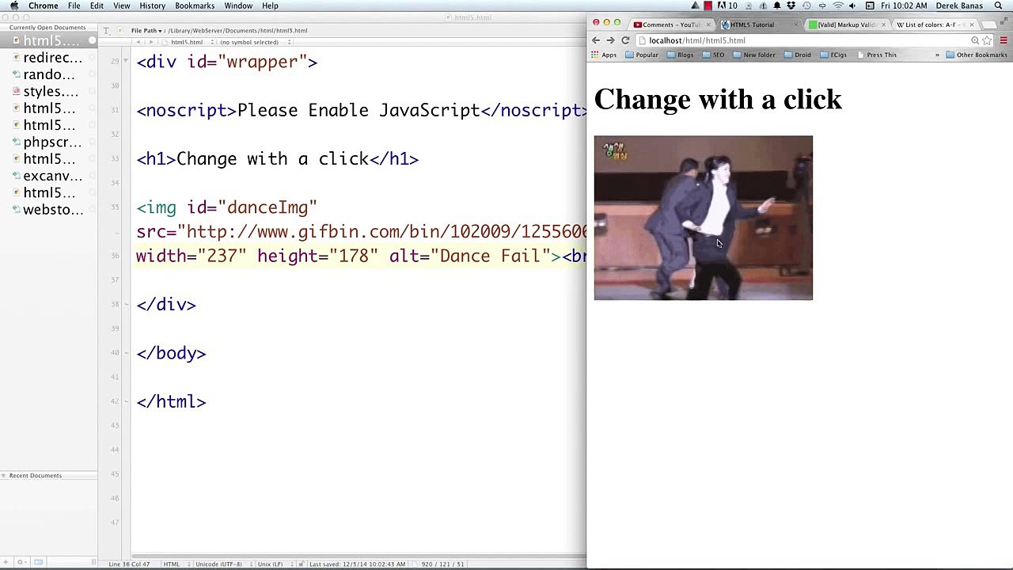The height and width of the screenshot is (570, 1013).
Task: Open the Other Bookmarks folder
Action: click(x=977, y=55)
